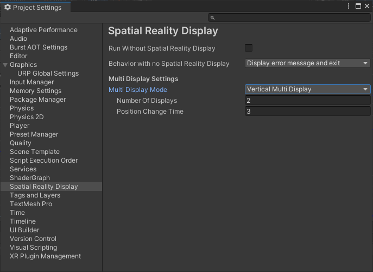The image size is (373, 272).
Task: Toggle Run Without Spatial Reality Display checkbox
Action: point(249,48)
